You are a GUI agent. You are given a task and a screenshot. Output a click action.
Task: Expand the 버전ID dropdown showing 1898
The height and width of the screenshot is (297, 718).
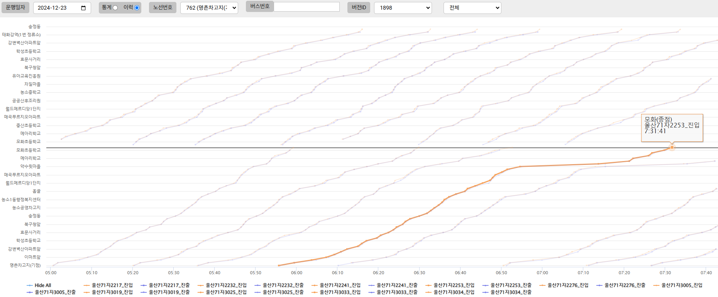pyautogui.click(x=403, y=8)
